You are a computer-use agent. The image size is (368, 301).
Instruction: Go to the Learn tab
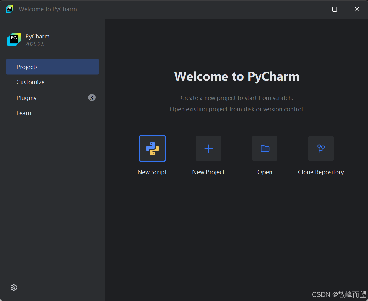point(52,113)
